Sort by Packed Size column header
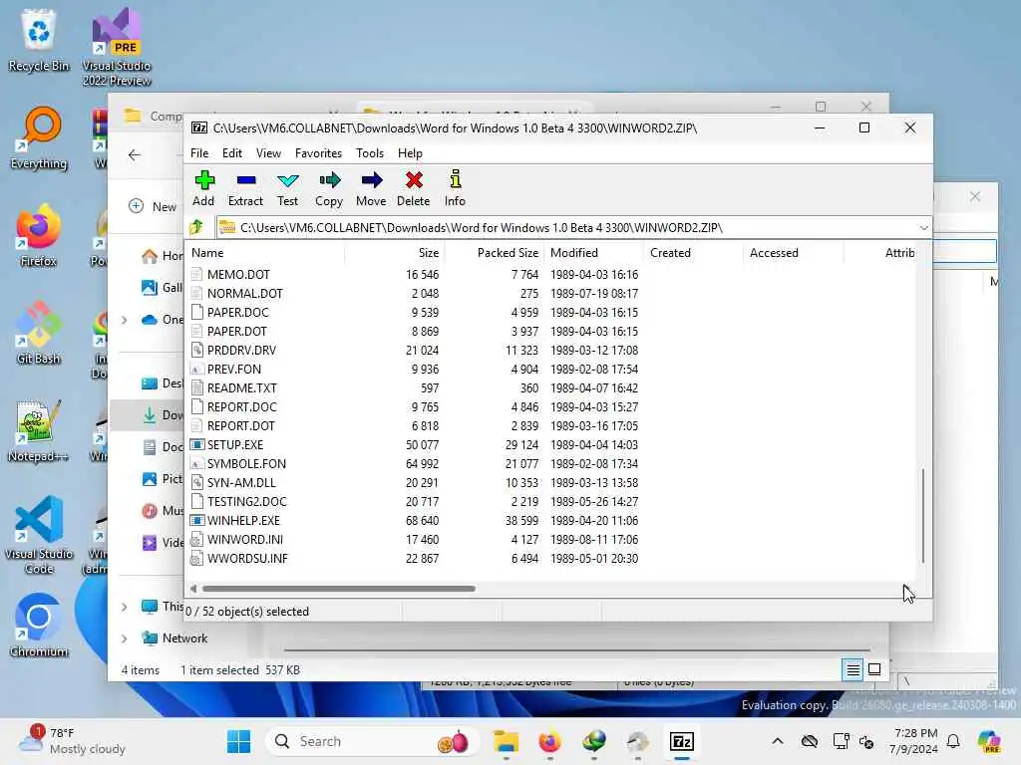The width and height of the screenshot is (1021, 765). 494,253
